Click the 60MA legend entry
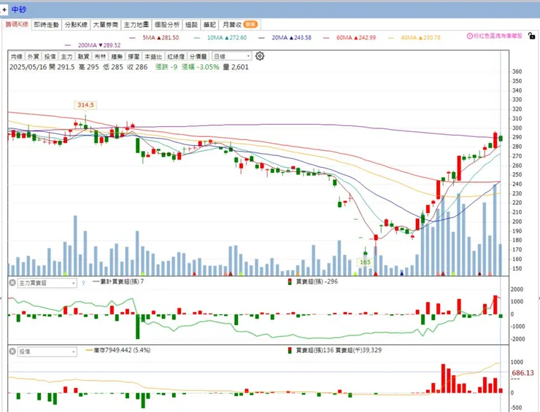Image resolution: width=540 pixels, height=412 pixels. (x=350, y=37)
